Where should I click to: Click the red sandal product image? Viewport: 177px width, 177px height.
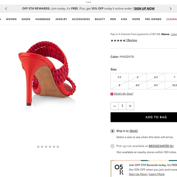pyautogui.click(x=47, y=73)
